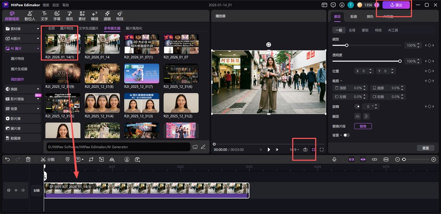Click the 重置 reset button
This screenshot has height=214, width=441.
click(x=425, y=148)
